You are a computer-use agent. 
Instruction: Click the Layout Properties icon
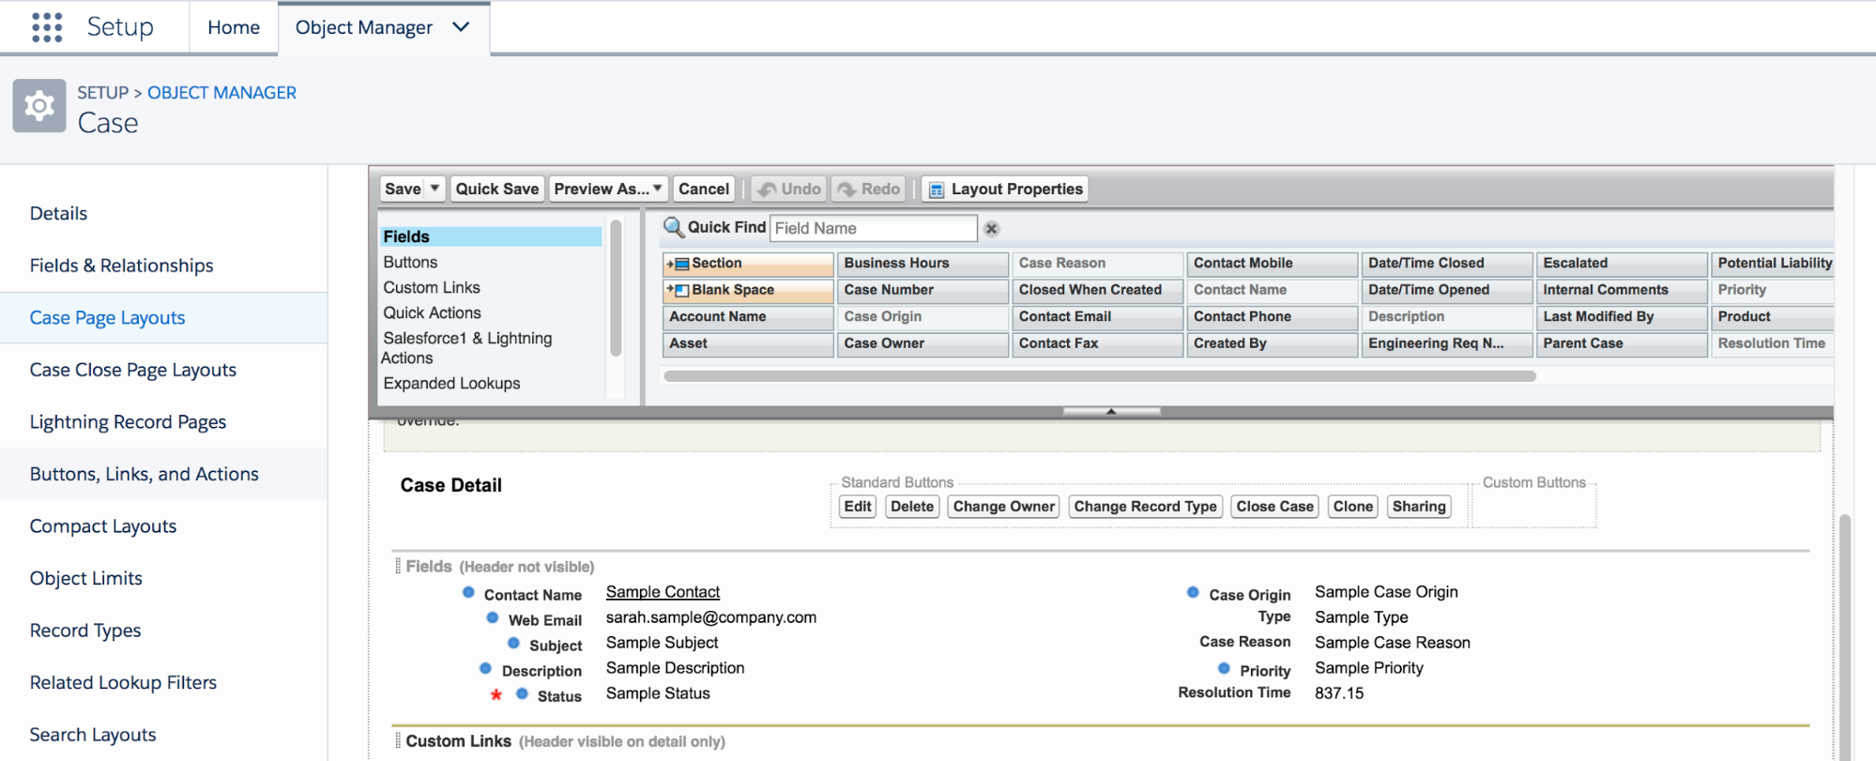click(936, 190)
